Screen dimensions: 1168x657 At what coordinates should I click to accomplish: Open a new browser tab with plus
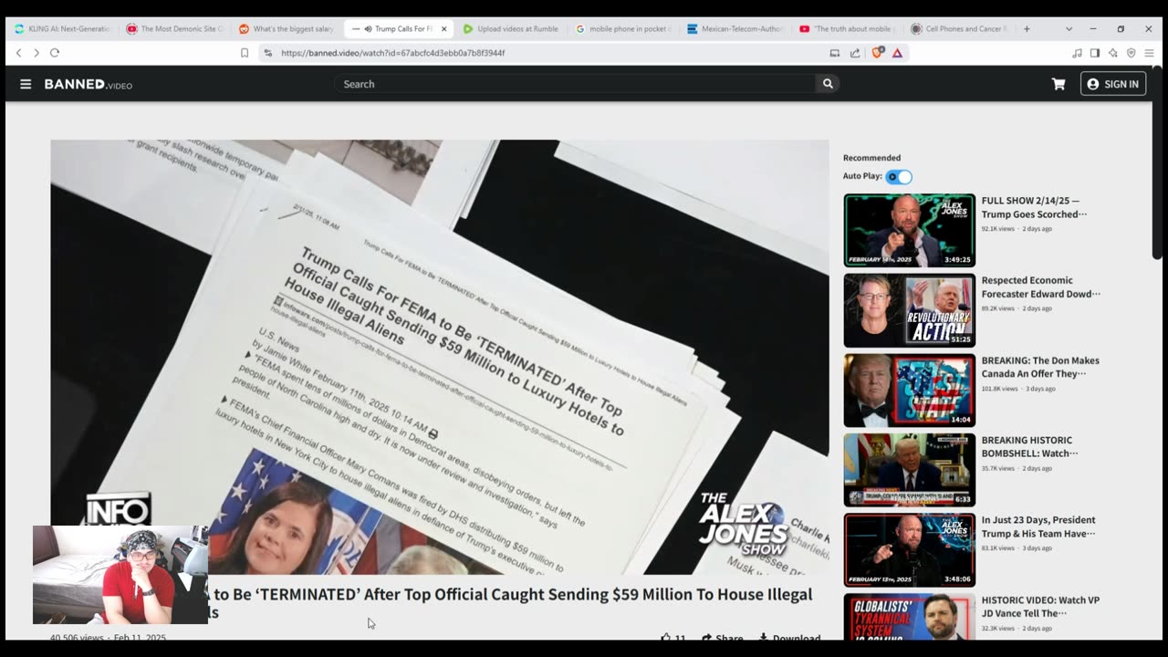pyautogui.click(x=1027, y=28)
